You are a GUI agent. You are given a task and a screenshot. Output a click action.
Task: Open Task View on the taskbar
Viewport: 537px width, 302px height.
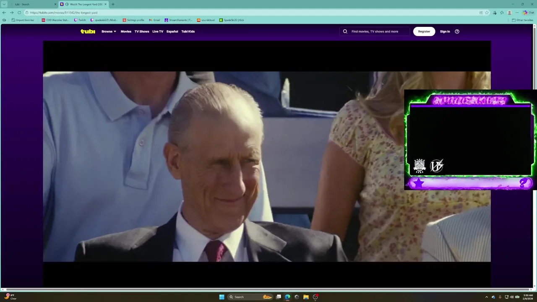[x=278, y=297]
